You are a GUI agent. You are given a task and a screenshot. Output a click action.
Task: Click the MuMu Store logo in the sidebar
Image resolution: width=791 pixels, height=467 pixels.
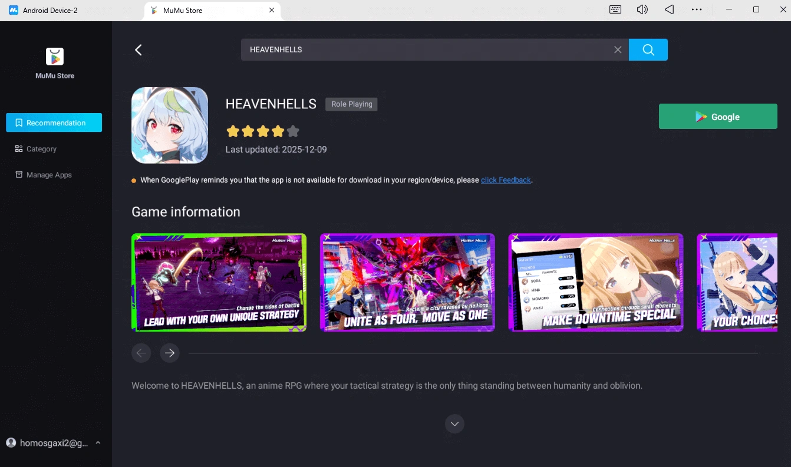click(x=55, y=56)
